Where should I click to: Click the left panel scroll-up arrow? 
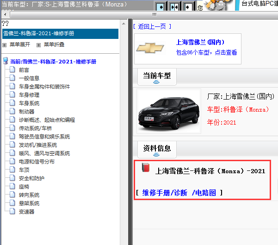click(x=124, y=24)
